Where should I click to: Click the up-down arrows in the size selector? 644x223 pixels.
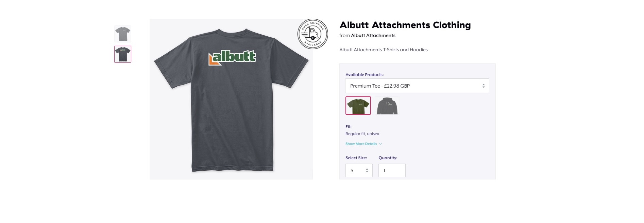[367, 170]
